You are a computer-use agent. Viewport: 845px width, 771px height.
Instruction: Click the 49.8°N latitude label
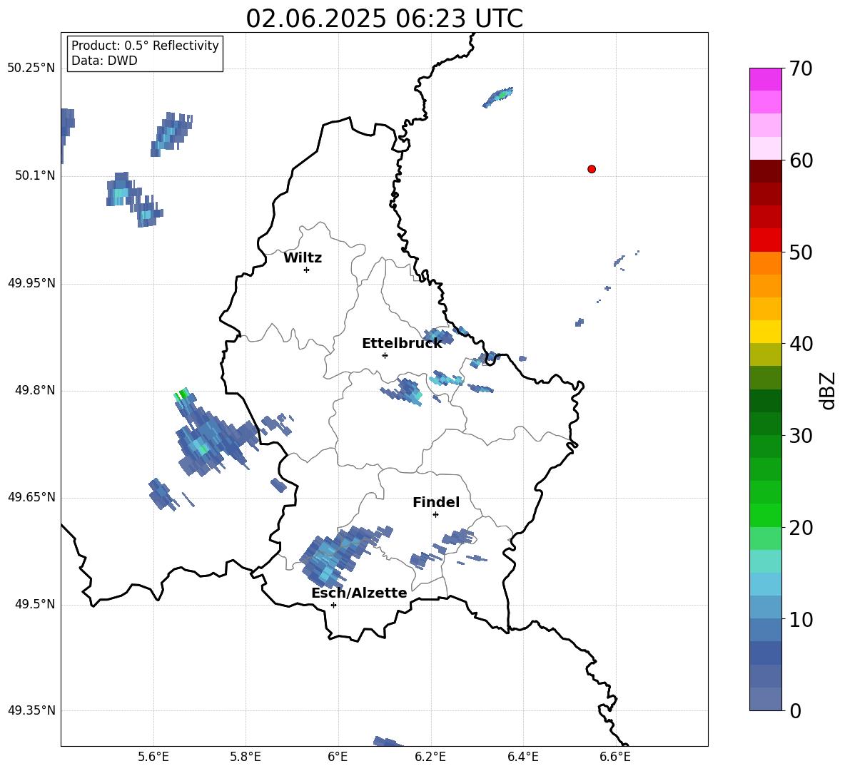[x=34, y=390]
